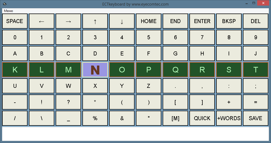Click the equals sign key
Viewport: 271px width, 143px height.
click(256, 102)
